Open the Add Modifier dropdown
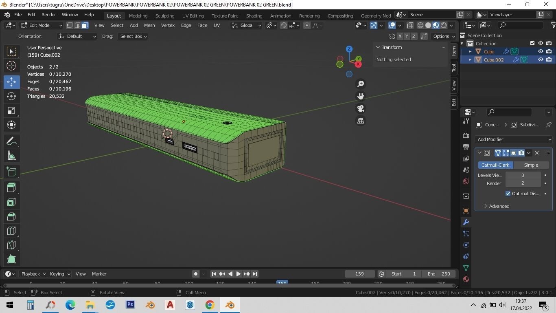 (514, 139)
